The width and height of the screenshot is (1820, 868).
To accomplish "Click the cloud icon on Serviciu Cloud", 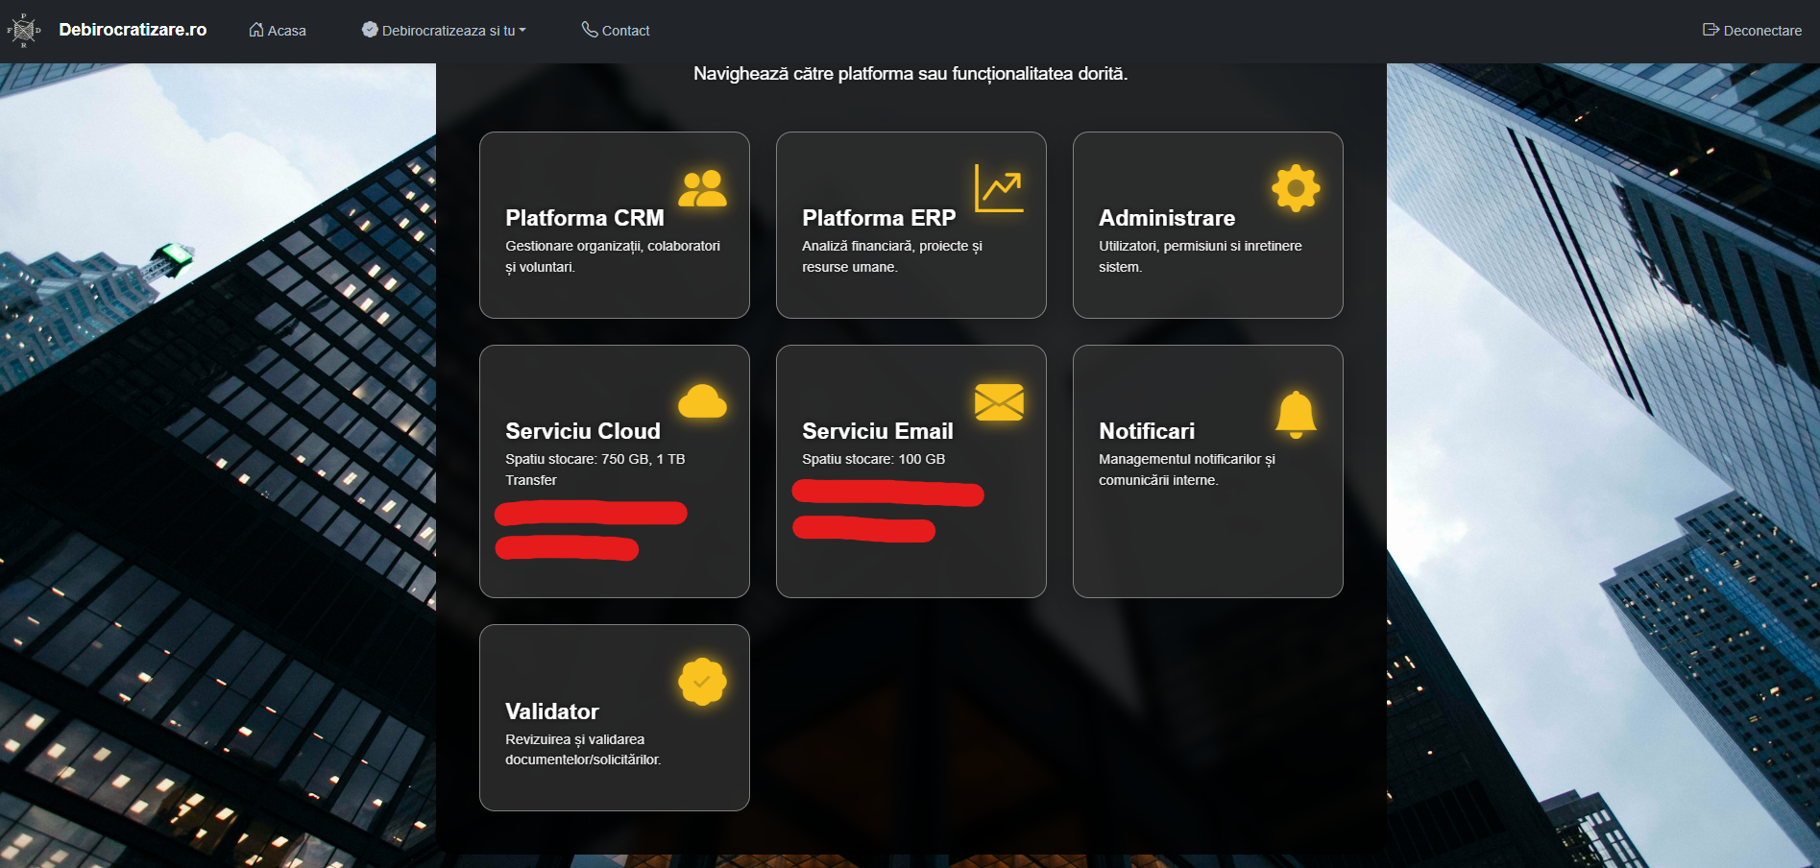I will click(x=702, y=401).
